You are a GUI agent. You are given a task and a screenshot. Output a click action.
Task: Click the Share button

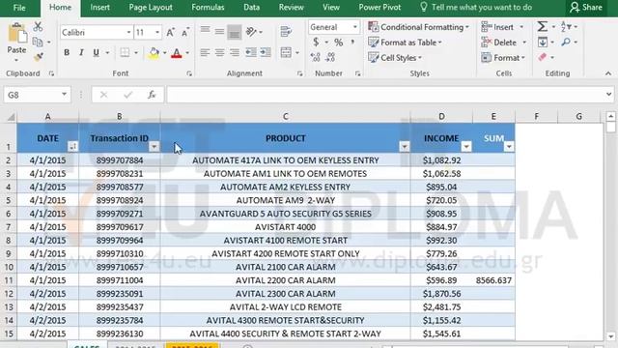(586, 8)
